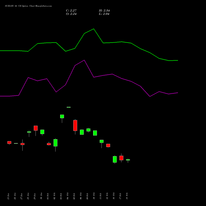The width and height of the screenshot is (206, 206).
Task: Click the peak of the green indicator line
Action: [94, 29]
